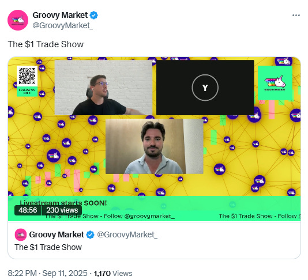Click the 1,170 Views count
This screenshot has height=280, width=308.
[x=113, y=273]
